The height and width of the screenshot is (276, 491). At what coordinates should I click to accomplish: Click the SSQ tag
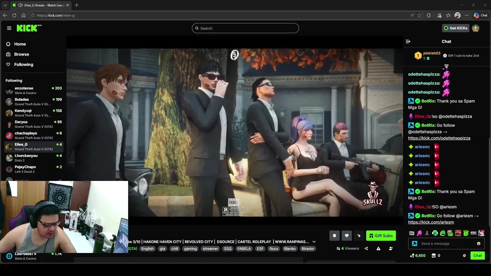228,249
